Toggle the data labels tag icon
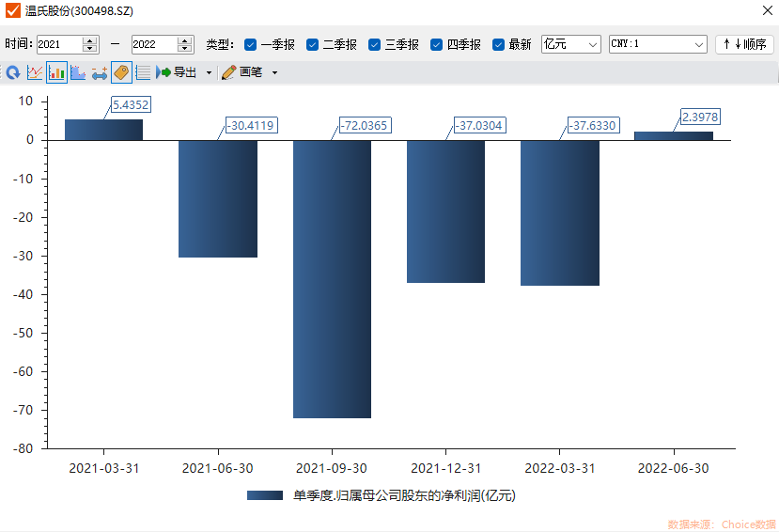779x532 pixels. 121,72
